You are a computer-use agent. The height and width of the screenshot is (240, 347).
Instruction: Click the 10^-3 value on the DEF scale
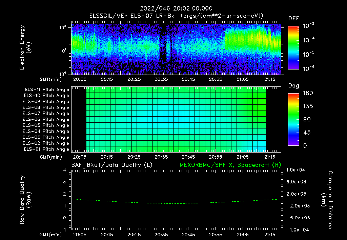(x=308, y=25)
